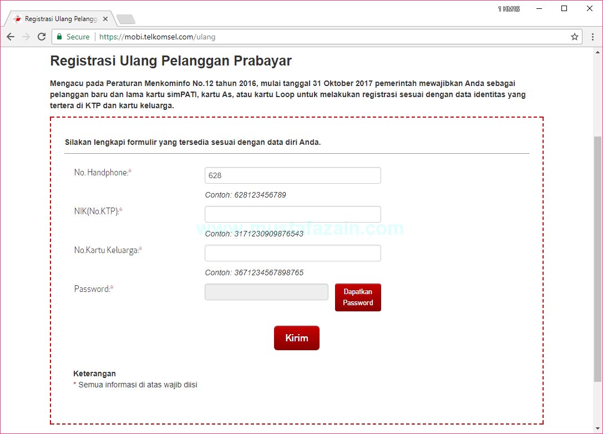This screenshot has width=603, height=434.
Task: Click the NIK (No. KTP) input field
Action: pyautogui.click(x=293, y=214)
